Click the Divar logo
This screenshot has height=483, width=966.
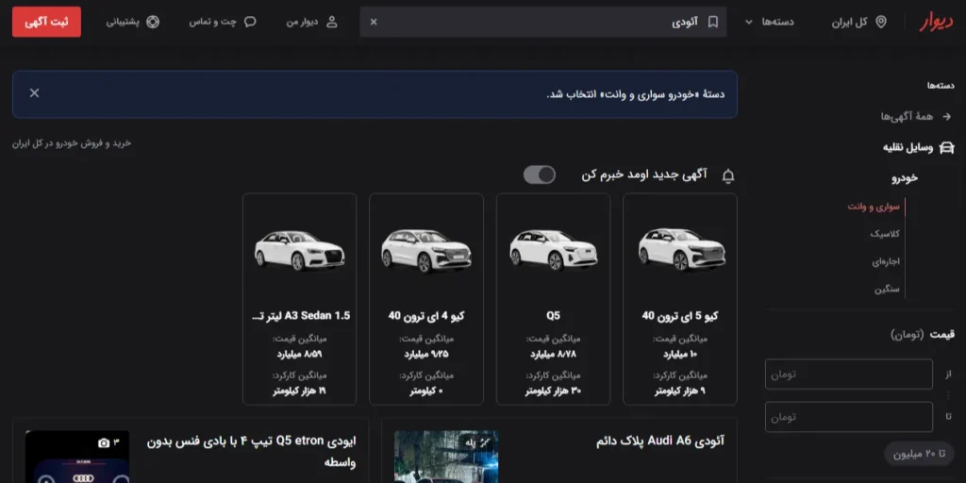click(x=937, y=22)
